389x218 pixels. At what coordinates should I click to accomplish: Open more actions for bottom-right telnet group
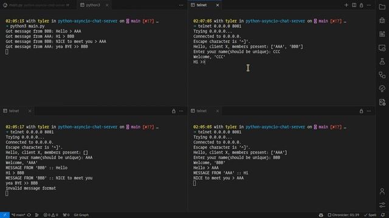(369, 111)
